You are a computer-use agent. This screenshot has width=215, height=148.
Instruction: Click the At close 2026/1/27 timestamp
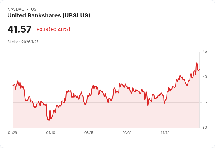23,42
